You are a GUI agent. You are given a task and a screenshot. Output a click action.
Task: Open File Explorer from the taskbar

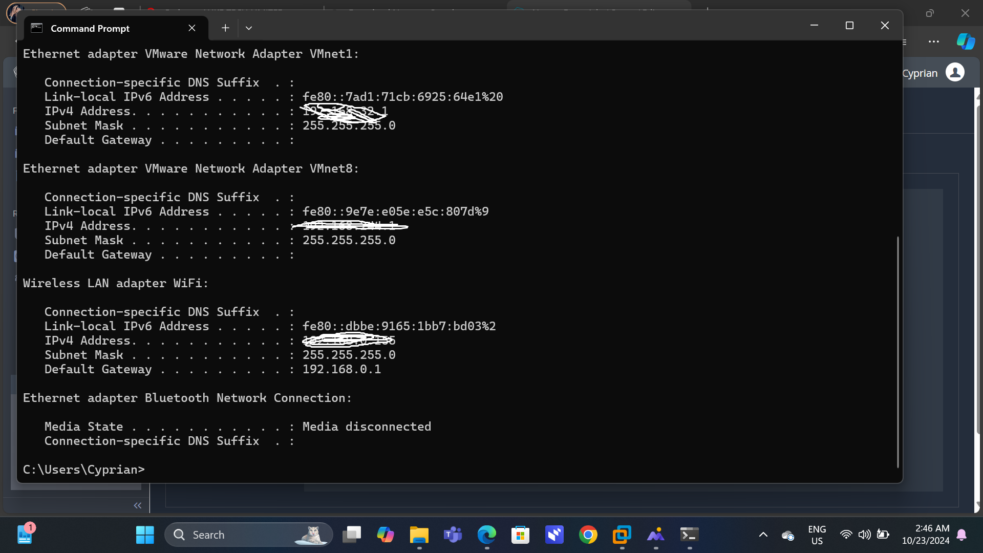[419, 535]
